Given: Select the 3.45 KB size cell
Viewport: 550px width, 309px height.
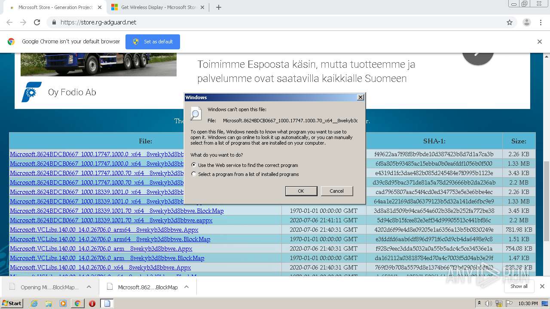Looking at the screenshot, I should point(519,211).
